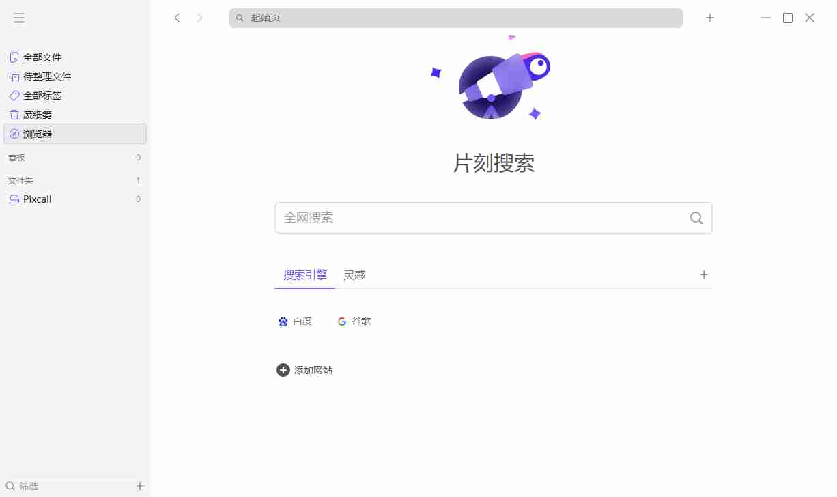The image size is (837, 497).
Task: Open the 起始页 address bar
Action: (455, 18)
